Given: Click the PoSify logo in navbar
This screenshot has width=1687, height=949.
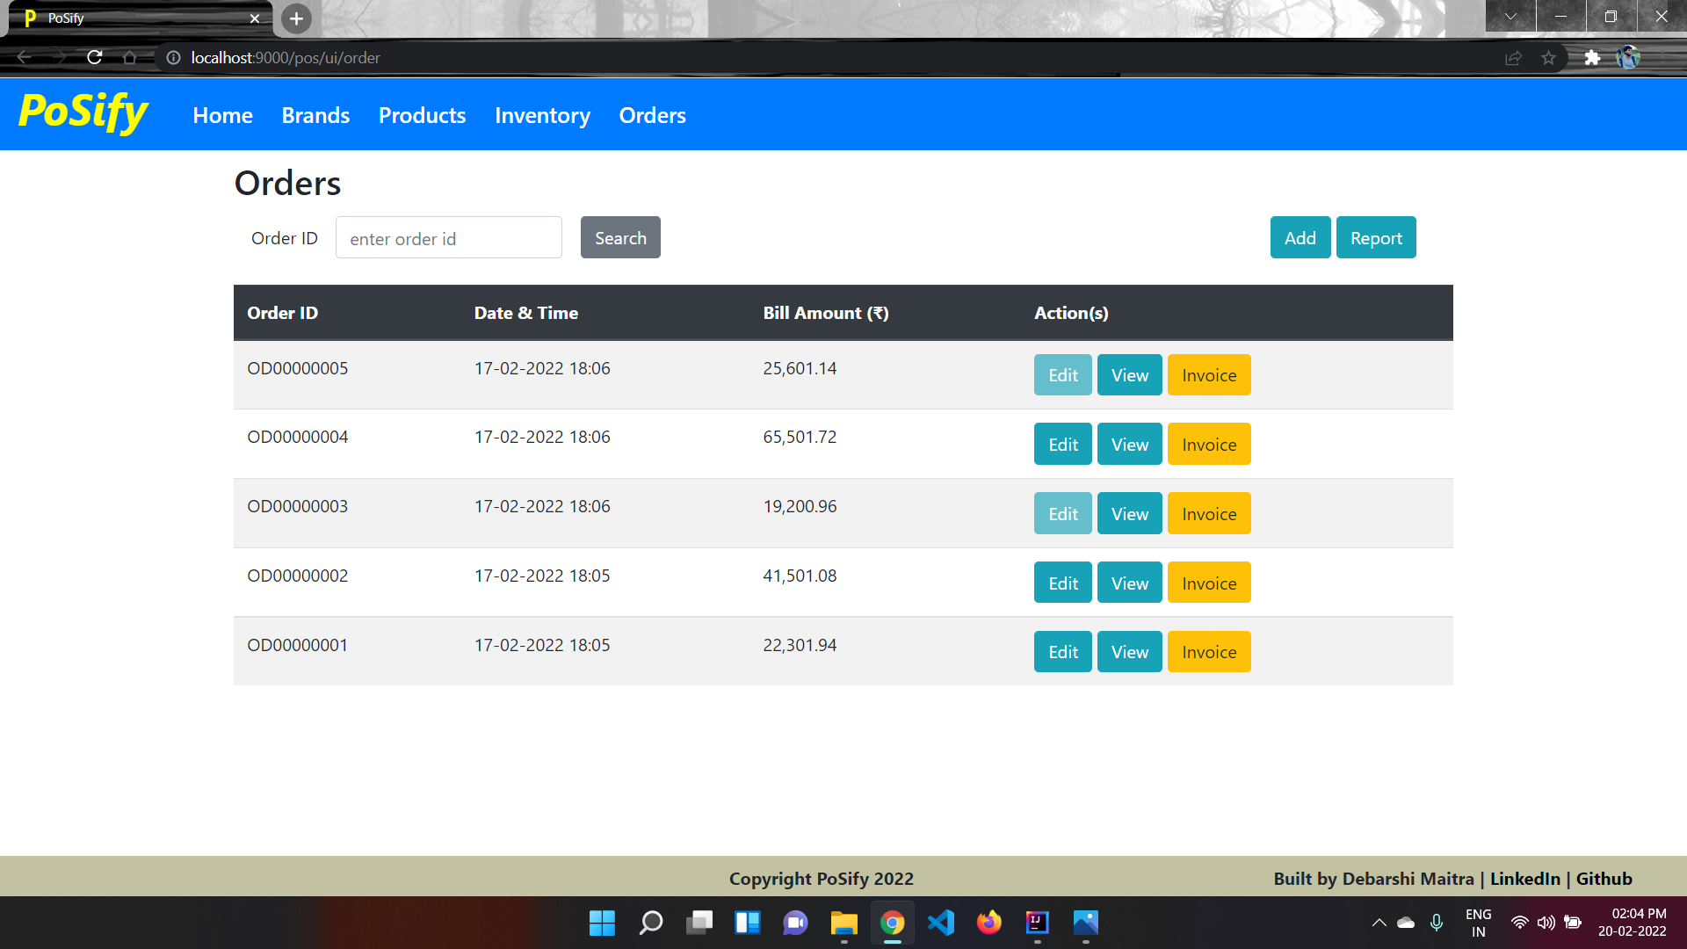Looking at the screenshot, I should point(83,113).
